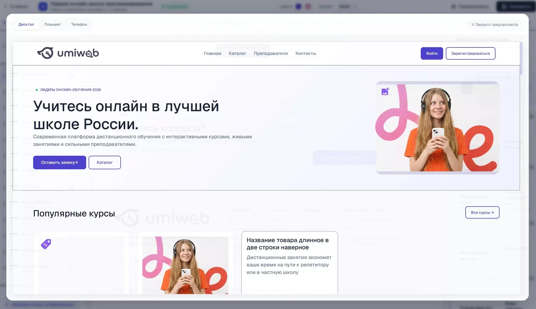Click the hero image of girl with headphones
Screen dimensions: 536x309
[438, 128]
